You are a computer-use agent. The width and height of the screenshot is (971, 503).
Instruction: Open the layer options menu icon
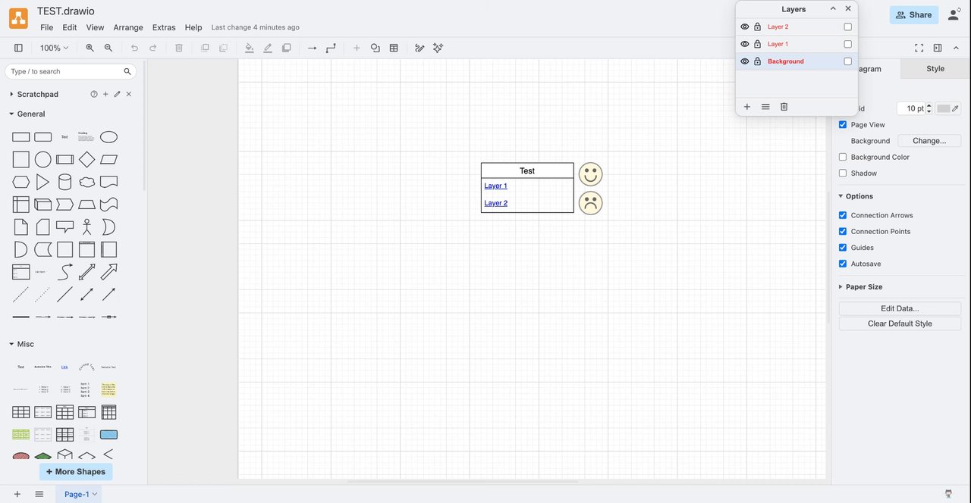point(765,107)
